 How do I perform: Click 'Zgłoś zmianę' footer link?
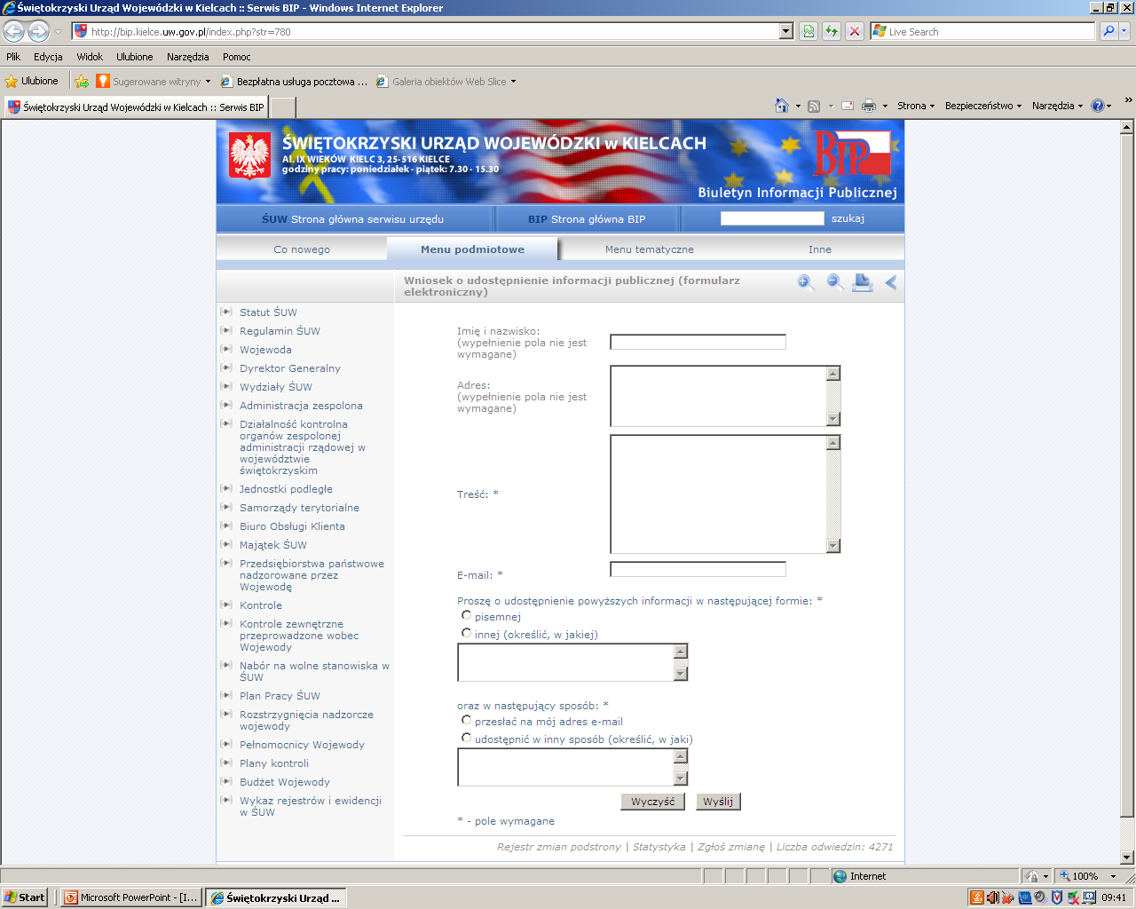[x=731, y=847]
